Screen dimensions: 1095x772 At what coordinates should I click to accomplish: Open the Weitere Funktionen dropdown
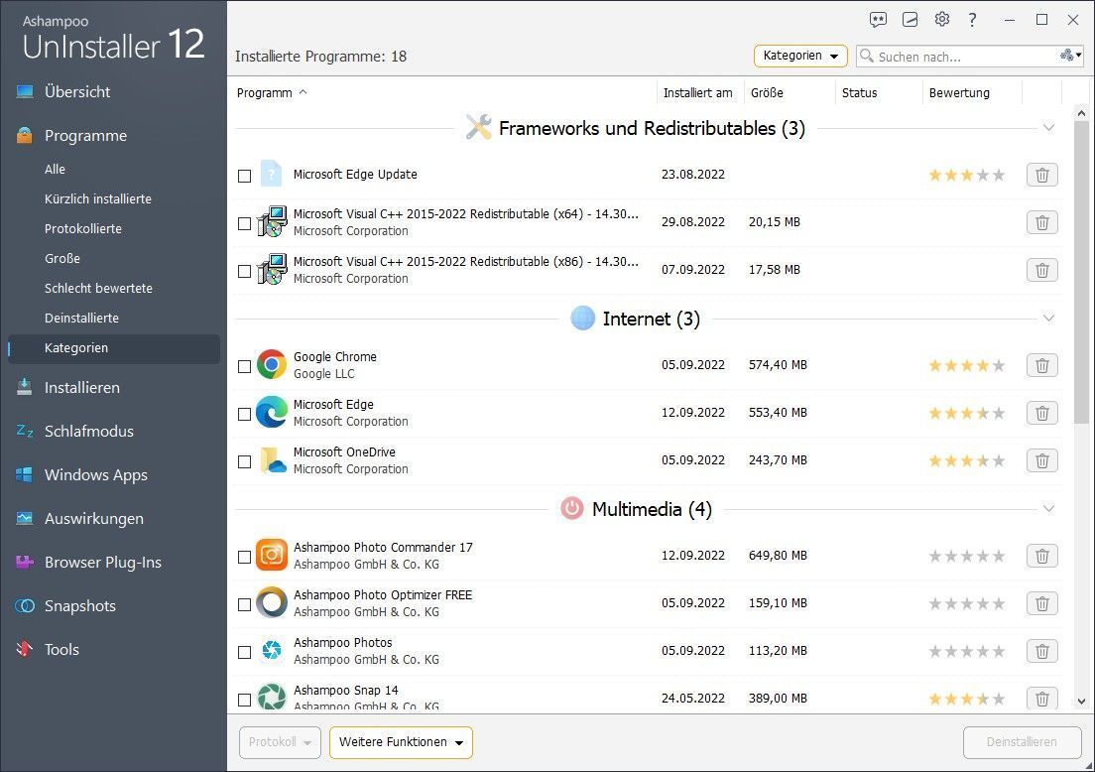401,742
